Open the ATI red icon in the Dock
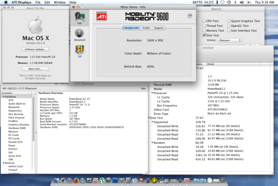Viewport: 278px width, 186px height. tap(187, 180)
